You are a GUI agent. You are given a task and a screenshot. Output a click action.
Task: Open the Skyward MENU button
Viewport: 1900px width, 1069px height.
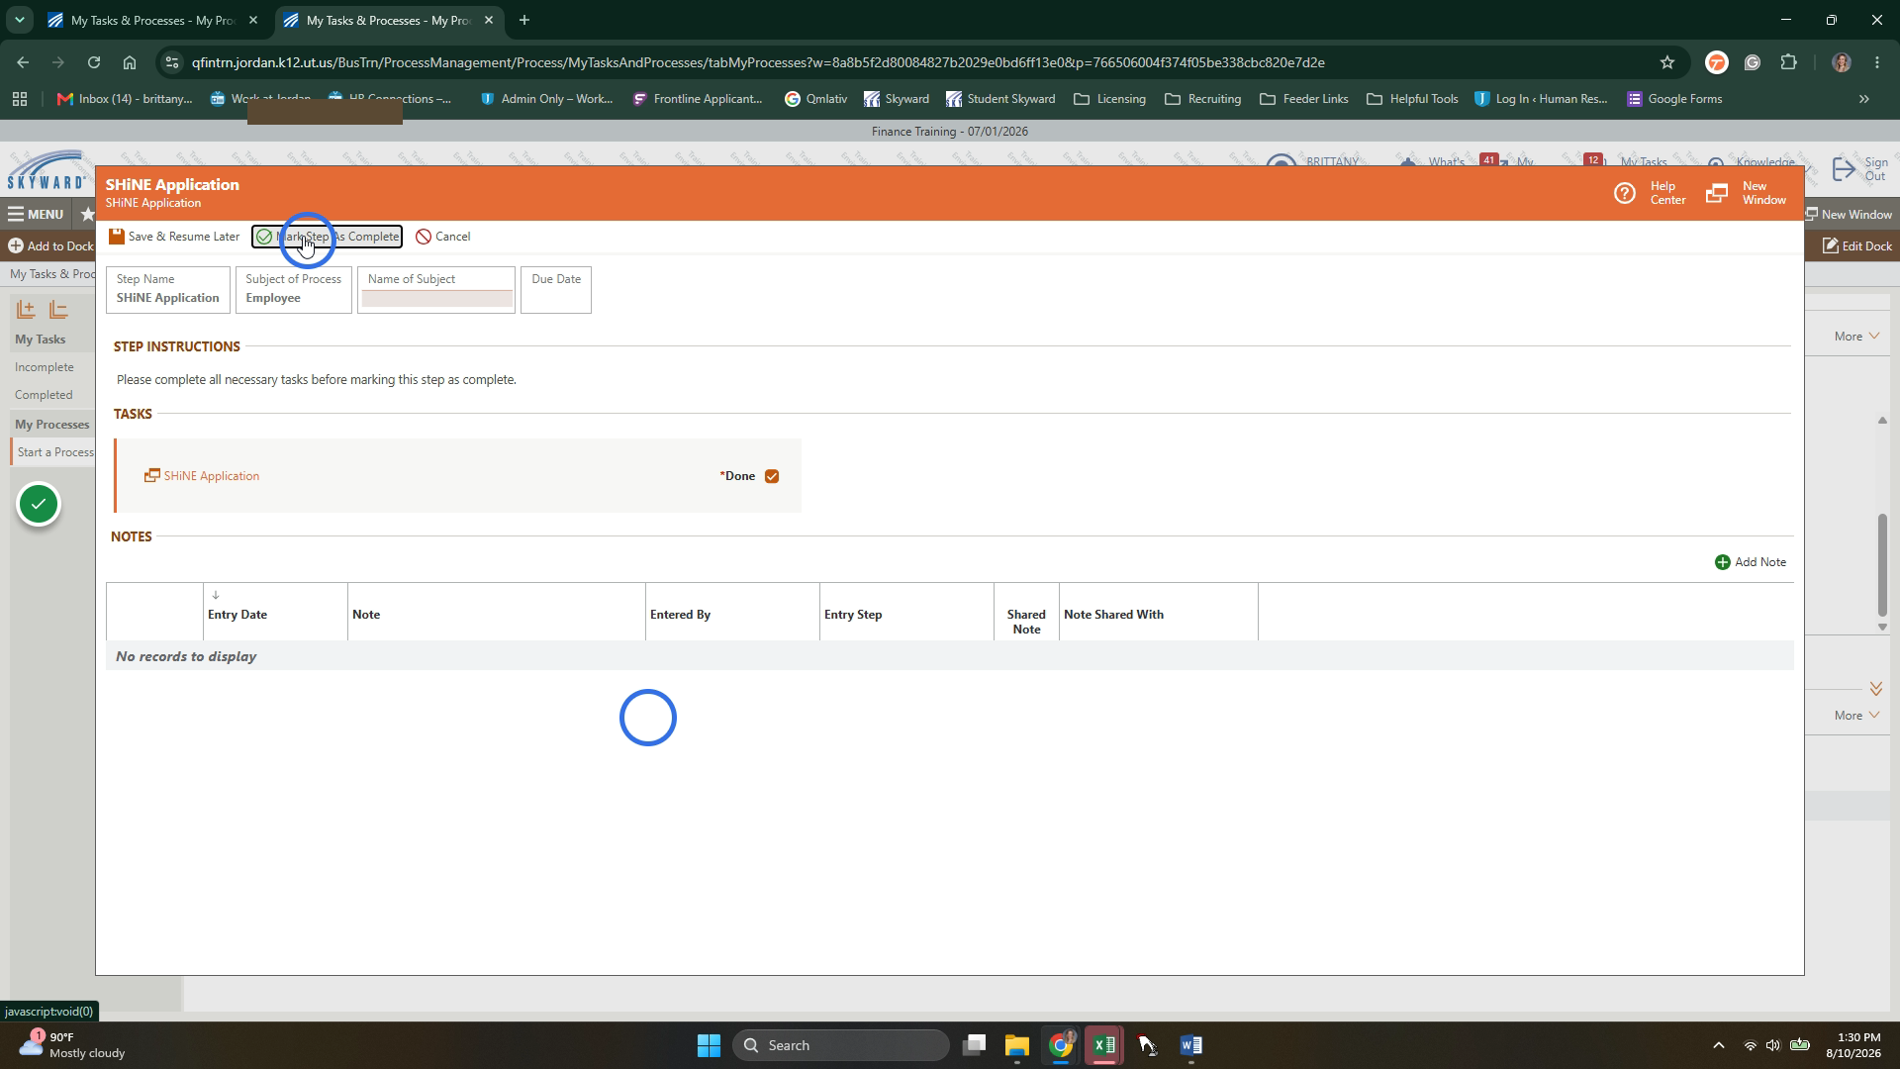(36, 214)
